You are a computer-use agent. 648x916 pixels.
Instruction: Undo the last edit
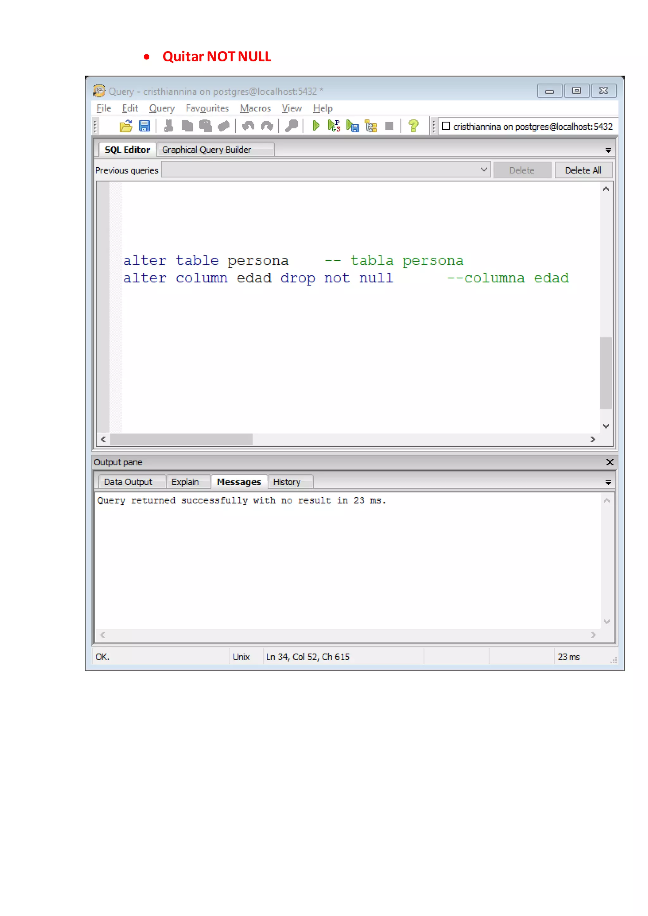tap(248, 126)
